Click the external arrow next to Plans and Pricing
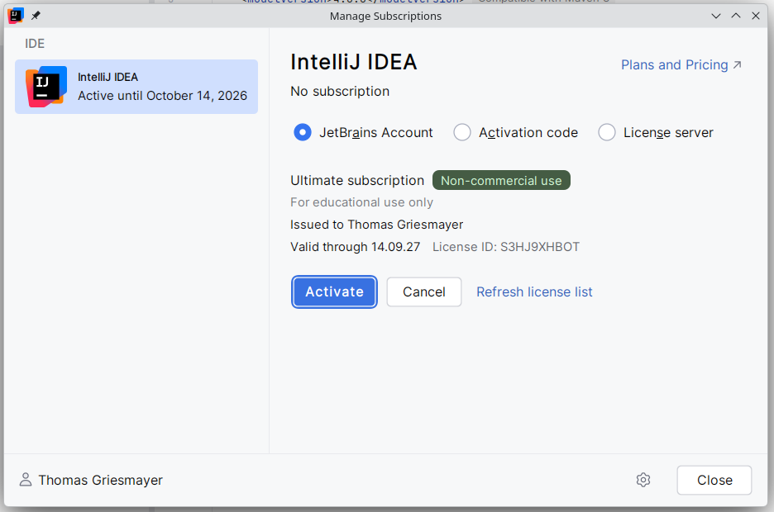 (x=737, y=64)
